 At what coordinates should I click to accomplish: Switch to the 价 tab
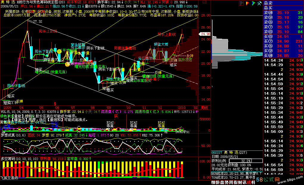[x=217, y=183]
